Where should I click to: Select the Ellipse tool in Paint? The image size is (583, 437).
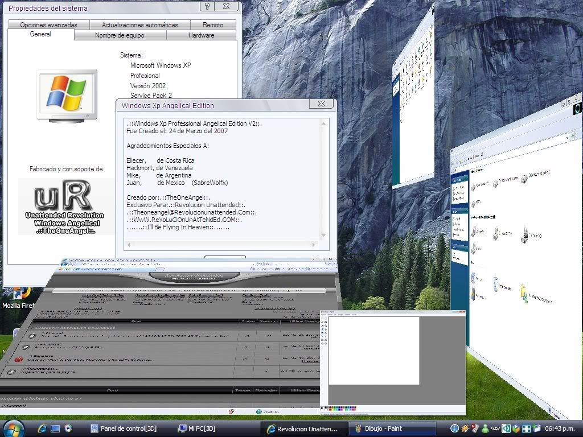click(x=323, y=343)
